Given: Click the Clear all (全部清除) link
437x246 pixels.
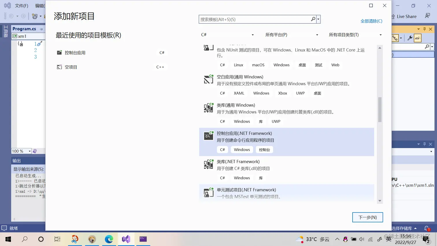Looking at the screenshot, I should (371, 21).
